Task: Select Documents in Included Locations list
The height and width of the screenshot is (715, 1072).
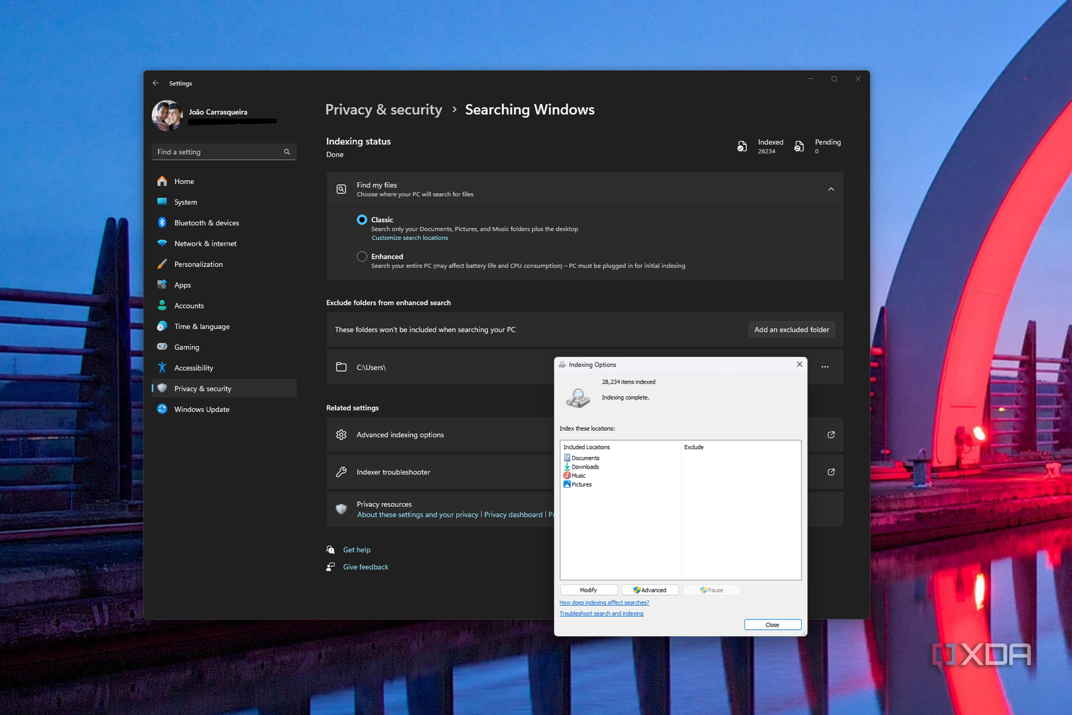Action: (x=581, y=458)
